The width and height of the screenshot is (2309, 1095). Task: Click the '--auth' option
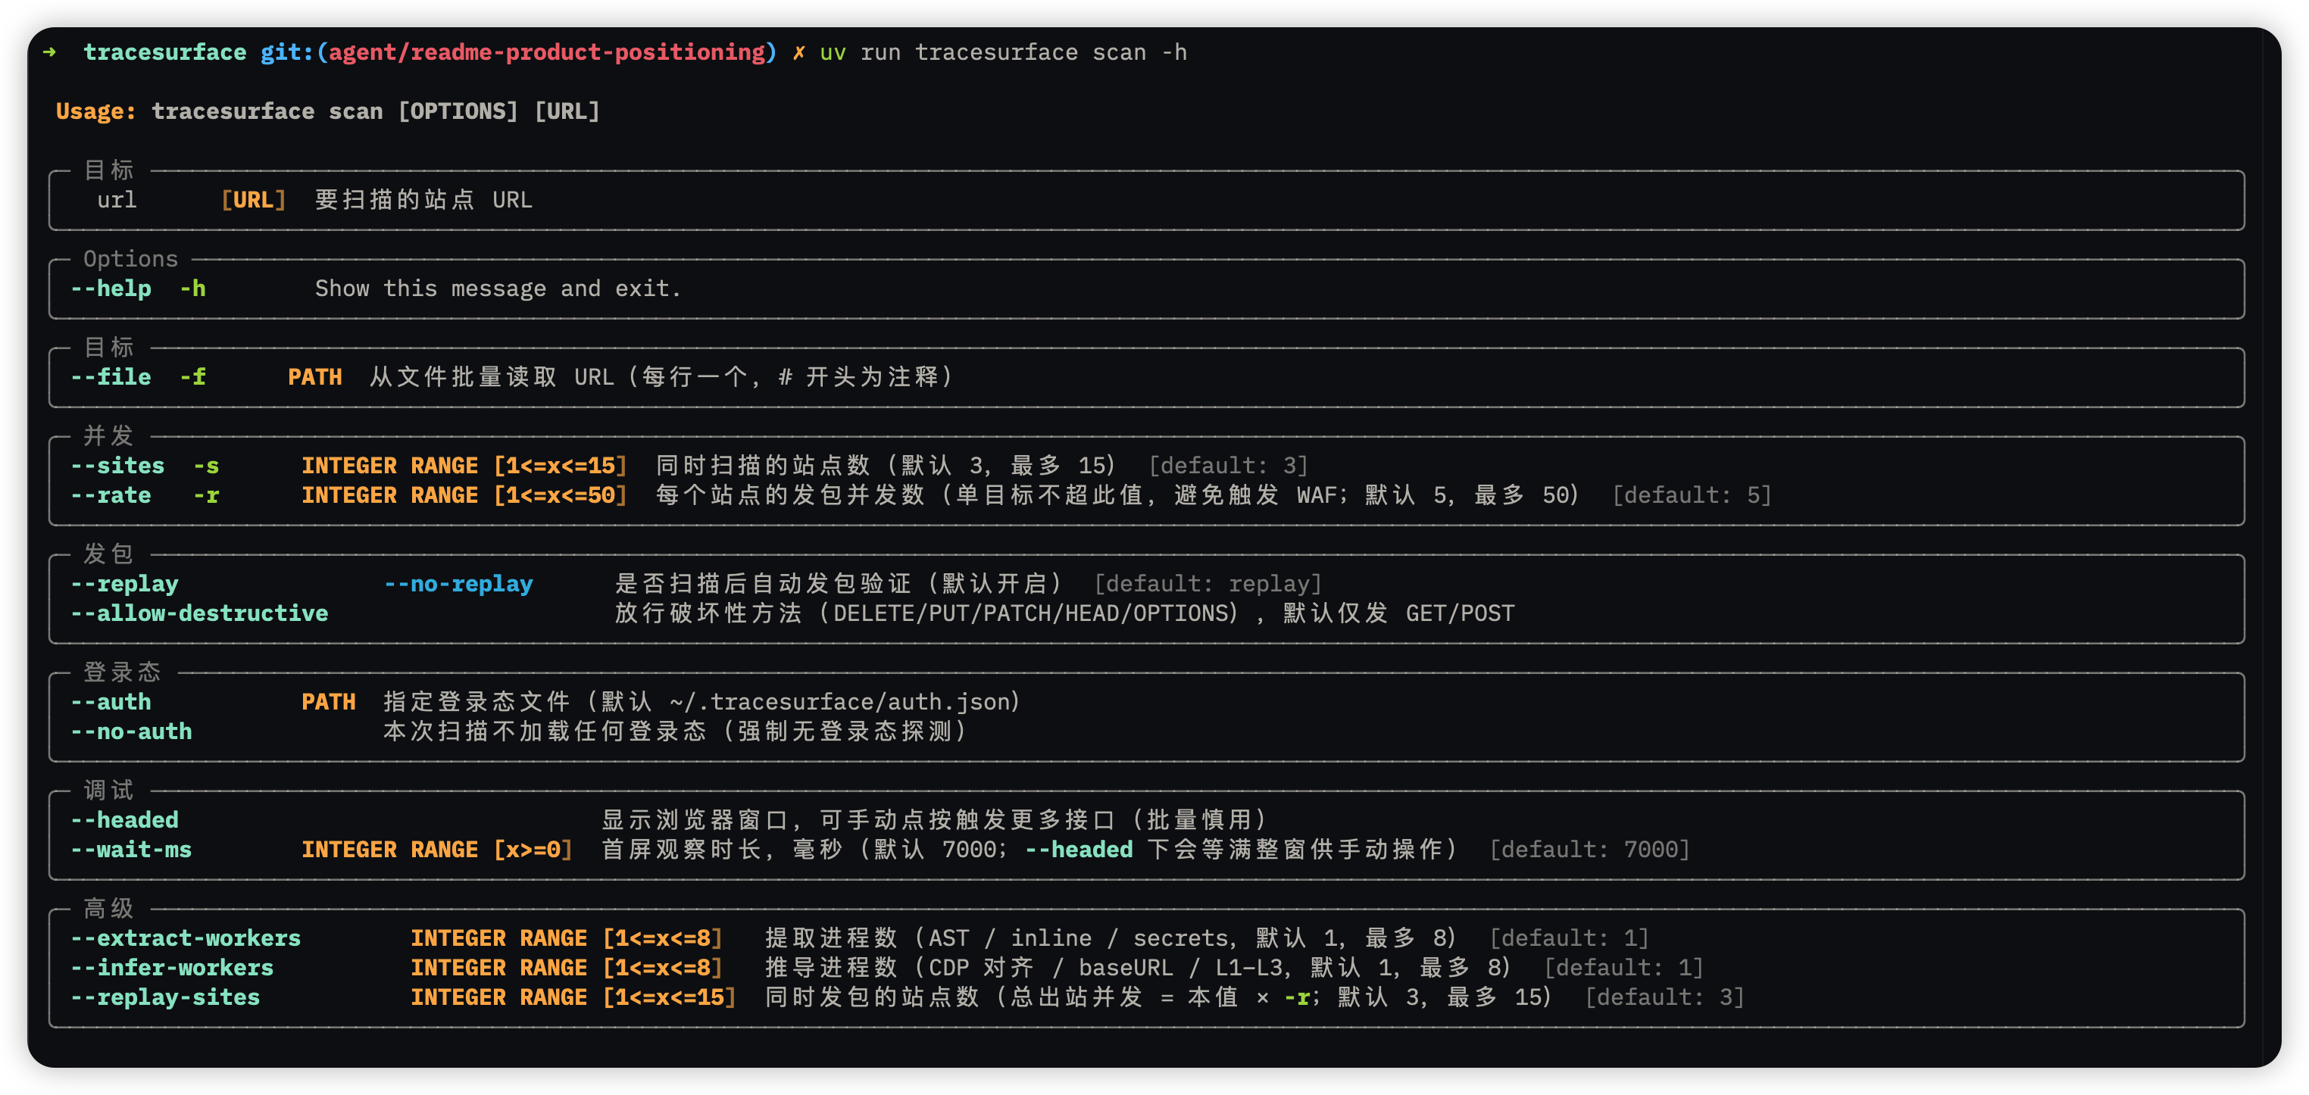pos(111,703)
